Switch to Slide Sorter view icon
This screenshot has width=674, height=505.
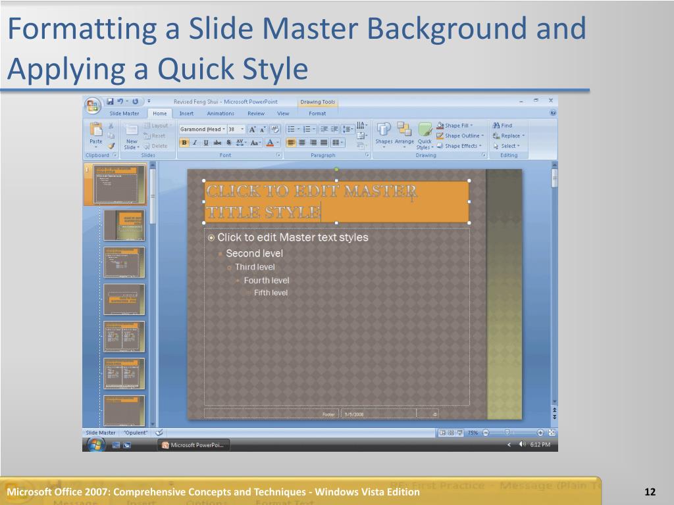451,433
